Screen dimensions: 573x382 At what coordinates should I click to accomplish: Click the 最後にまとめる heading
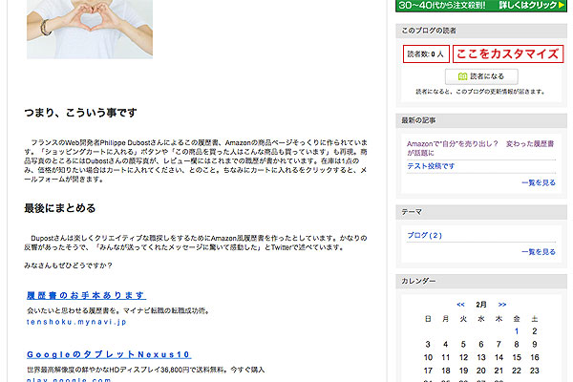point(60,208)
